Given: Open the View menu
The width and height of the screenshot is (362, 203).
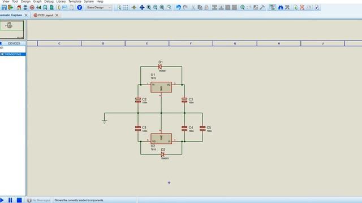Looking at the screenshot, I should point(6,1).
